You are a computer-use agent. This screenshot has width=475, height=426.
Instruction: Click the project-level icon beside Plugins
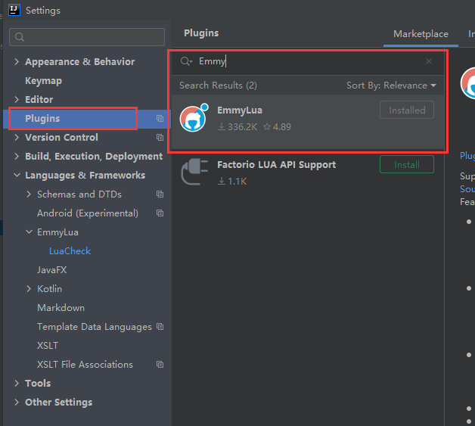click(x=160, y=119)
